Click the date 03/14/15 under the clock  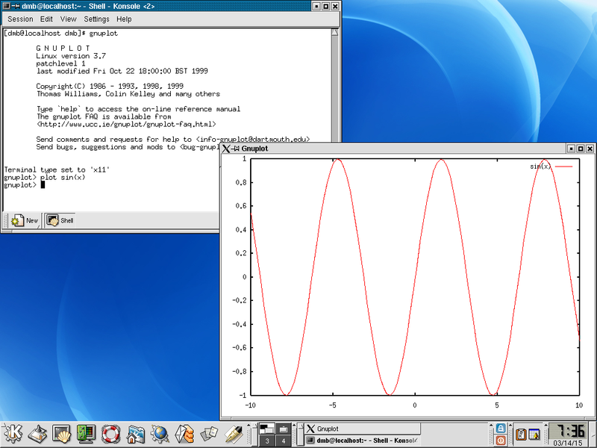click(x=569, y=443)
